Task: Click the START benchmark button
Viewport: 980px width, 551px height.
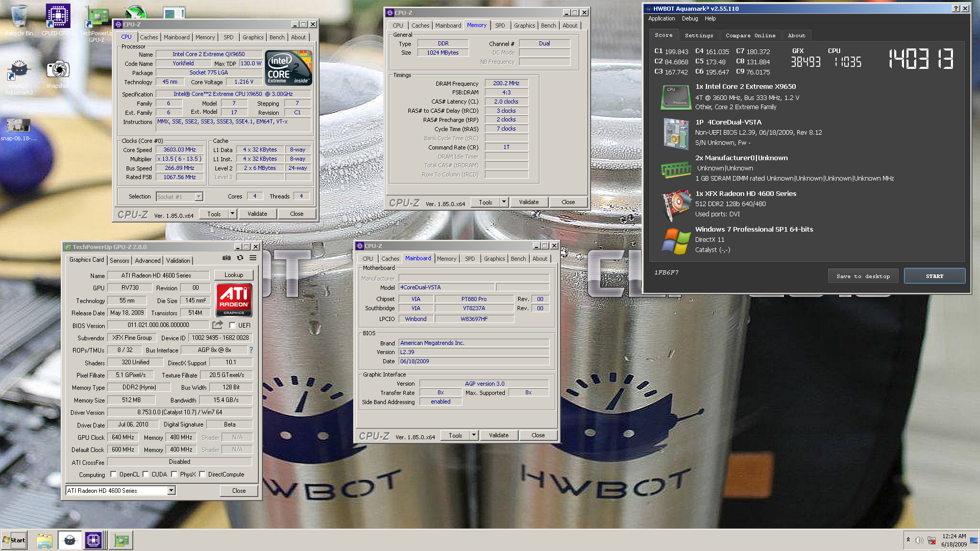Action: (x=935, y=276)
